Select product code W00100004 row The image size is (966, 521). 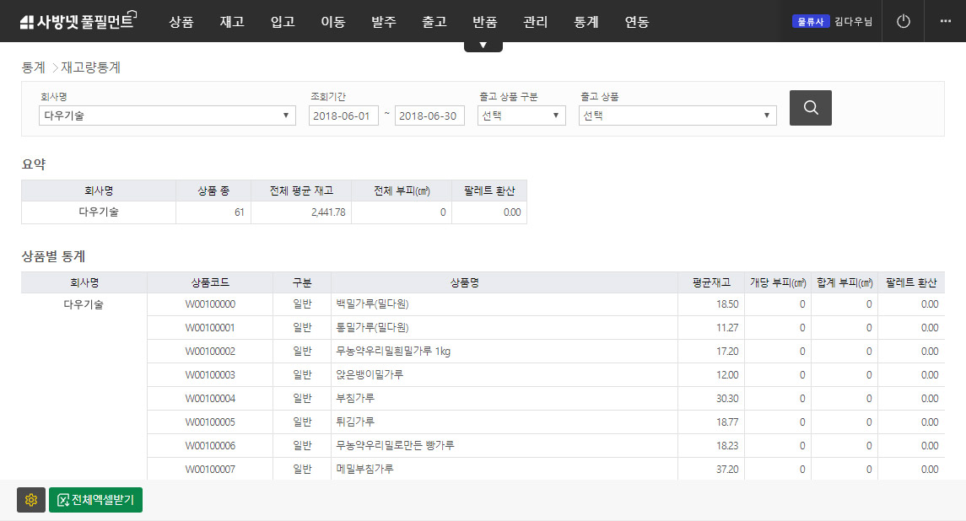(210, 398)
